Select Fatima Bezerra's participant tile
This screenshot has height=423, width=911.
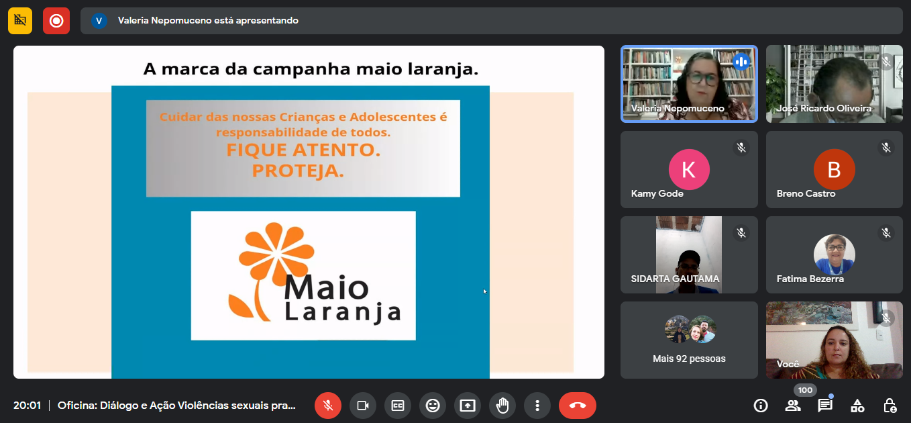point(834,254)
